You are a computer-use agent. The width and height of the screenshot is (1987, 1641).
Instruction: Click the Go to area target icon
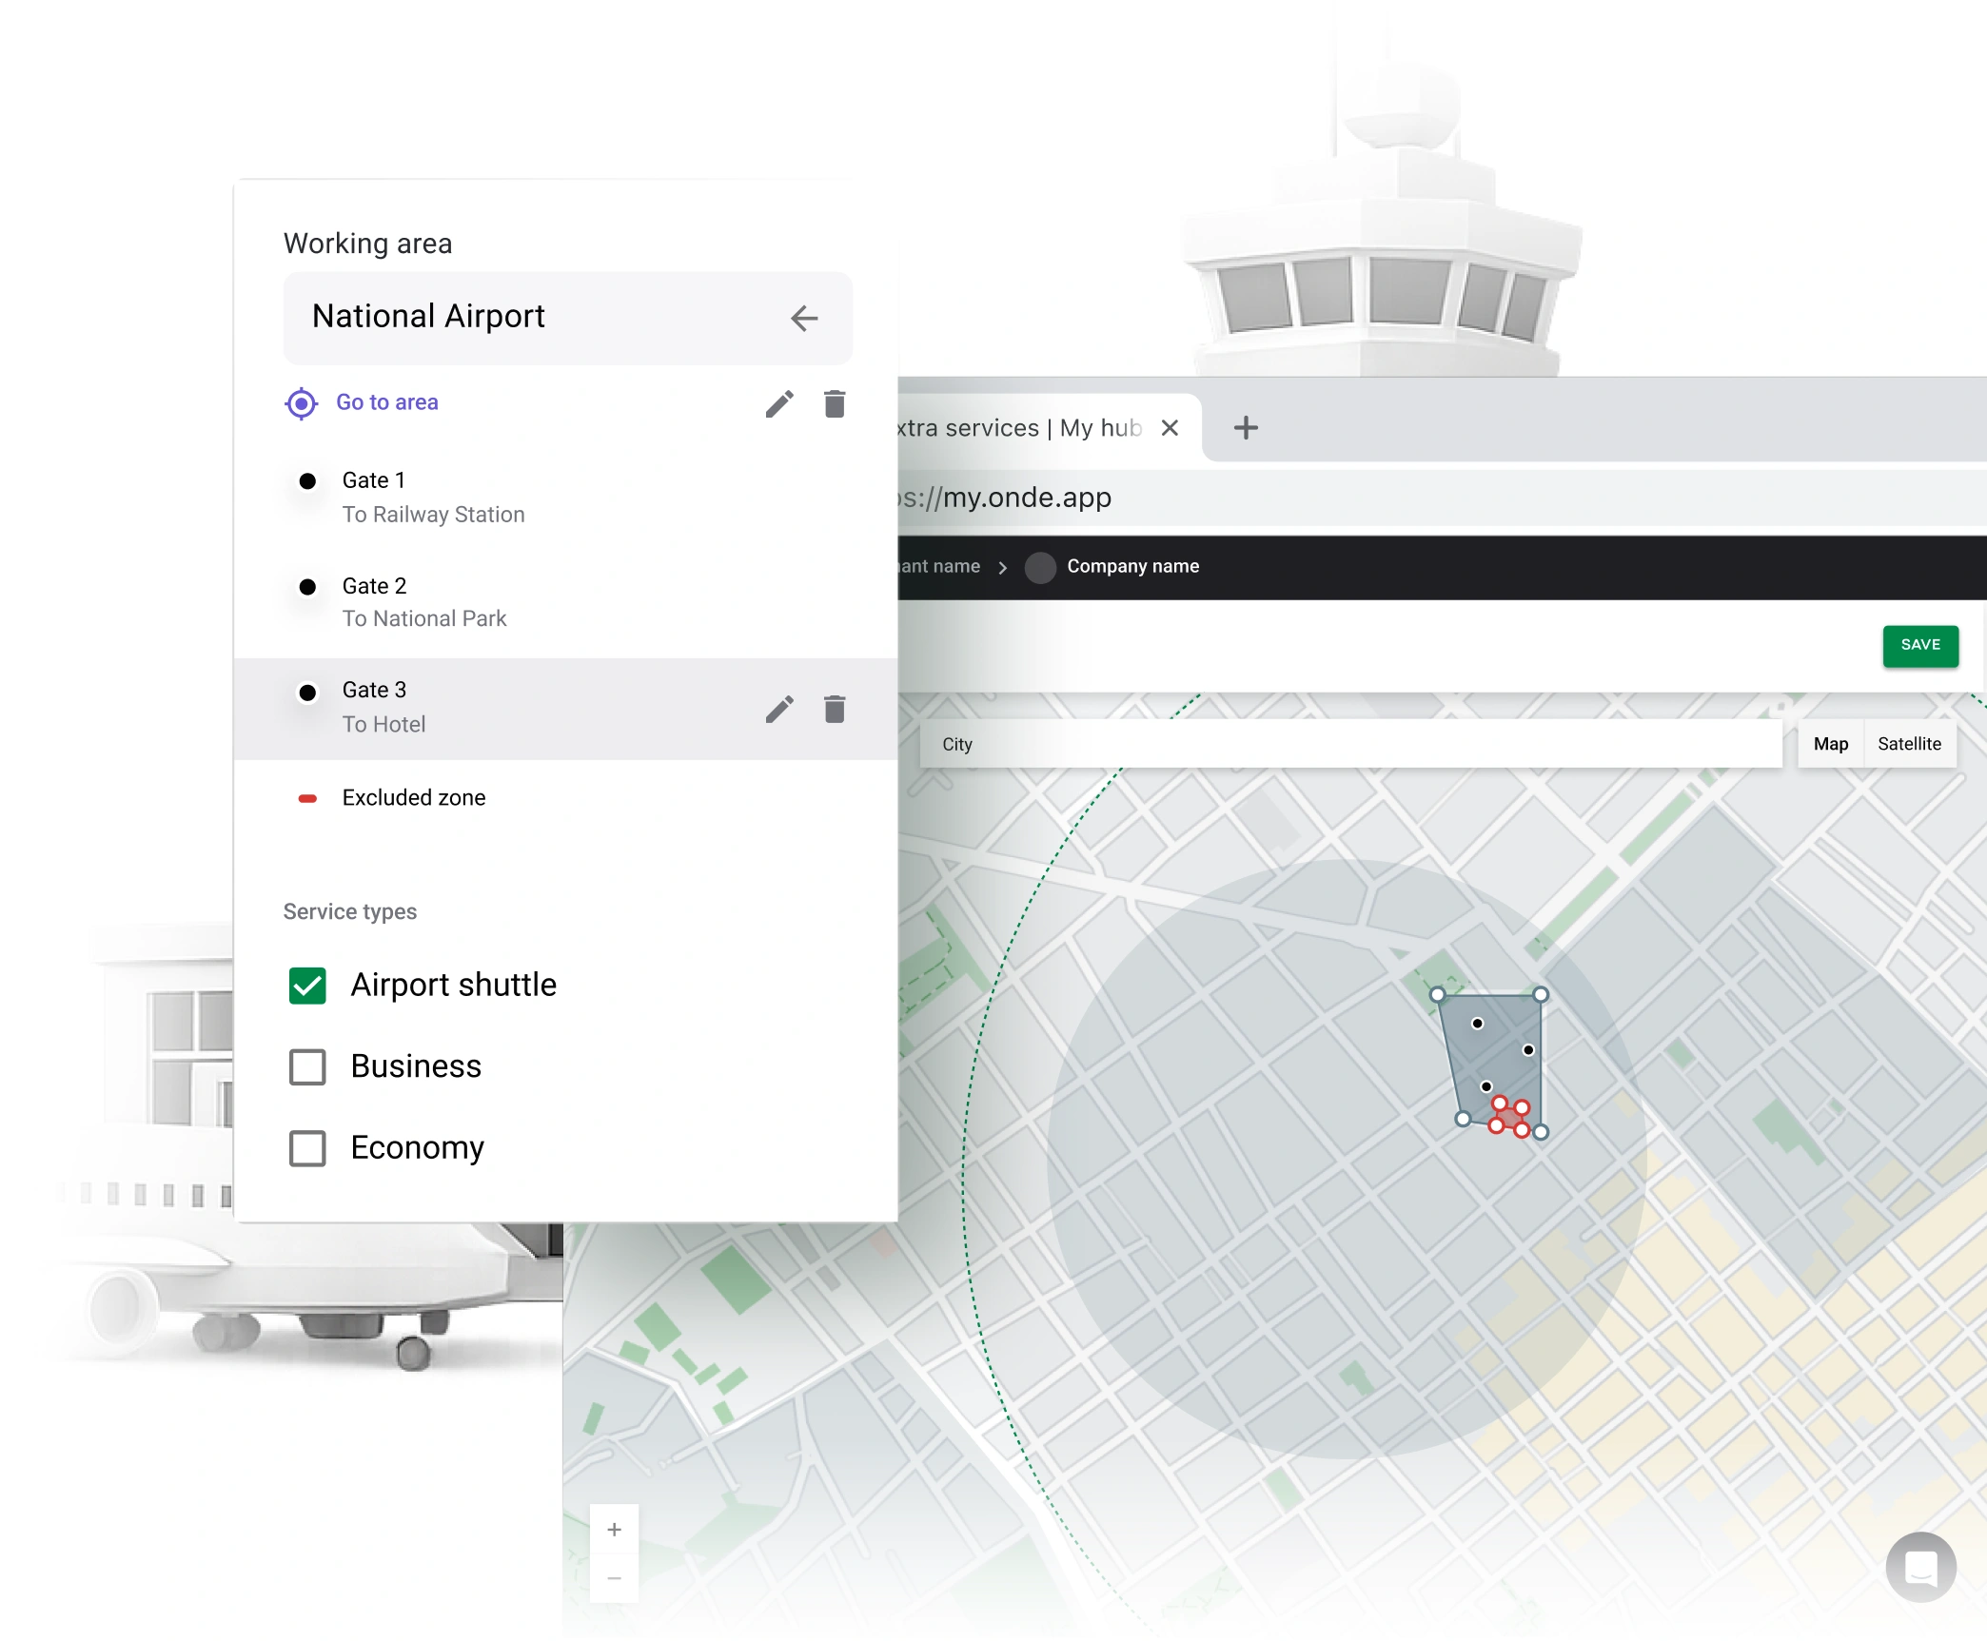point(301,403)
